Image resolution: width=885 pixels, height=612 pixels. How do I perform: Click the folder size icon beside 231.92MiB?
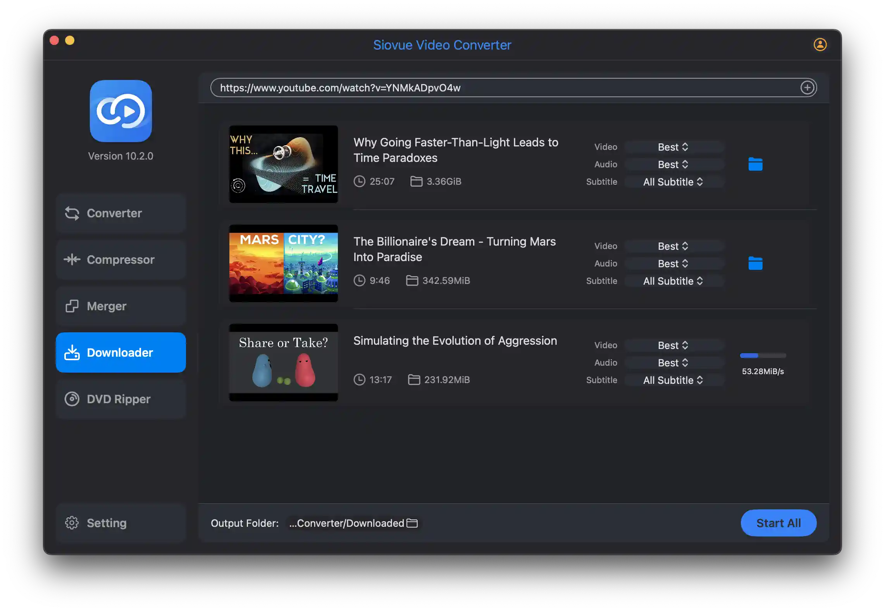click(x=414, y=380)
